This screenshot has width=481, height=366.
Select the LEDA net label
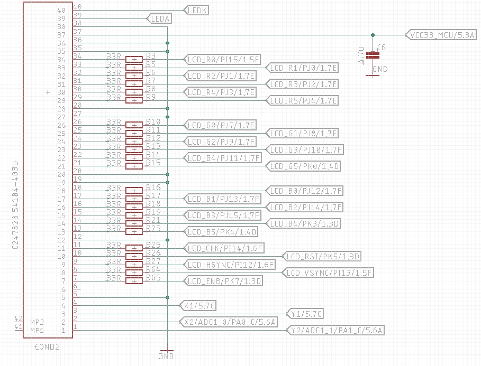159,18
